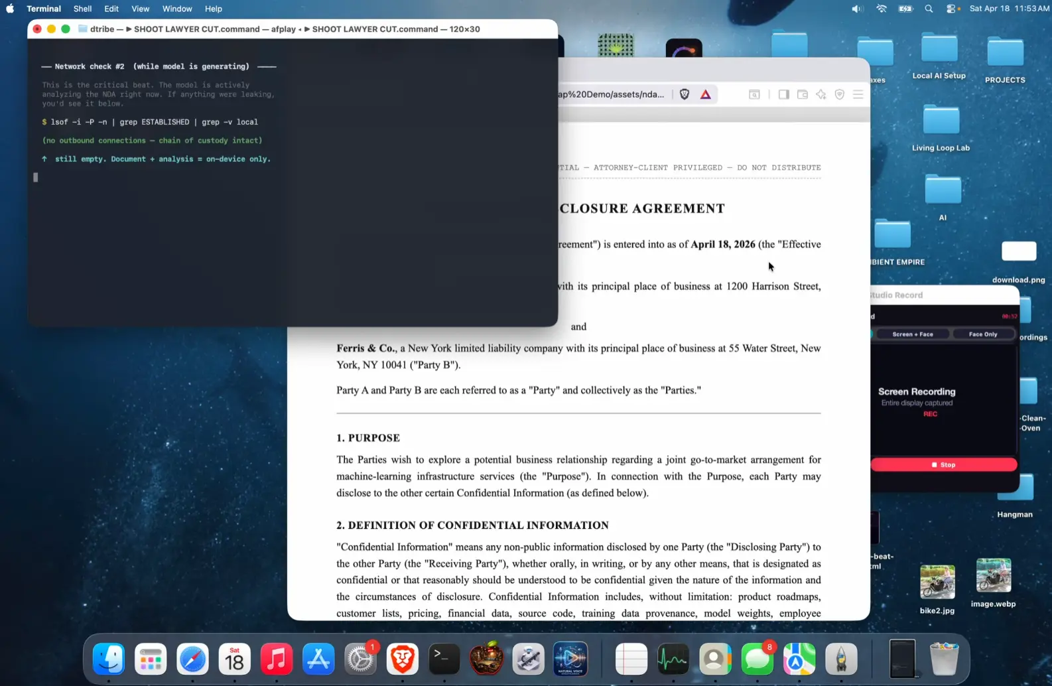
Task: Open Brave browser from the dock
Action: coord(403,659)
